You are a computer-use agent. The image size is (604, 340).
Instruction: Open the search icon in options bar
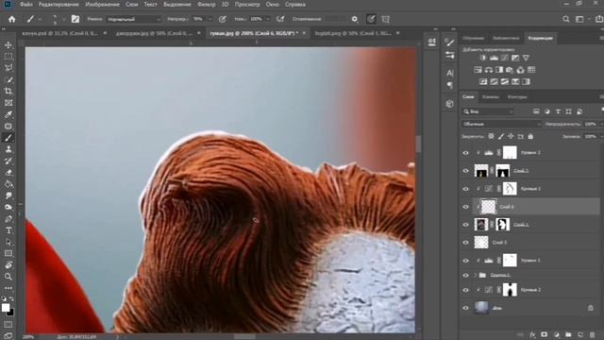pyautogui.click(x=565, y=19)
